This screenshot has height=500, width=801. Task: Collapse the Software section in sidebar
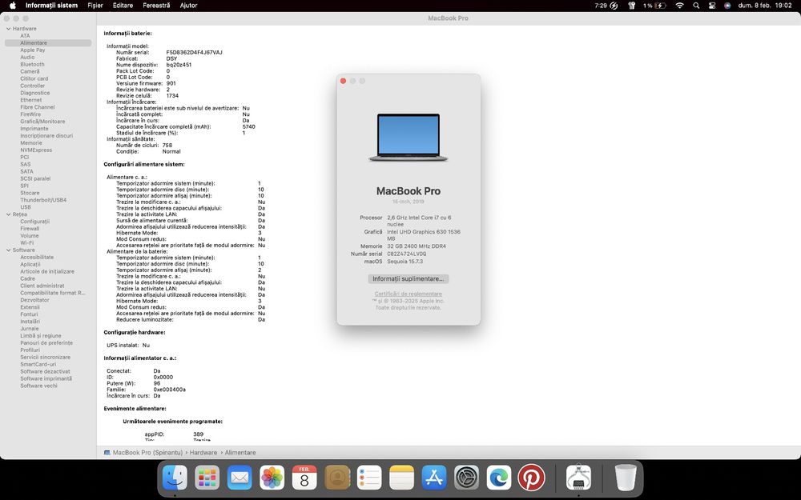[x=9, y=250]
